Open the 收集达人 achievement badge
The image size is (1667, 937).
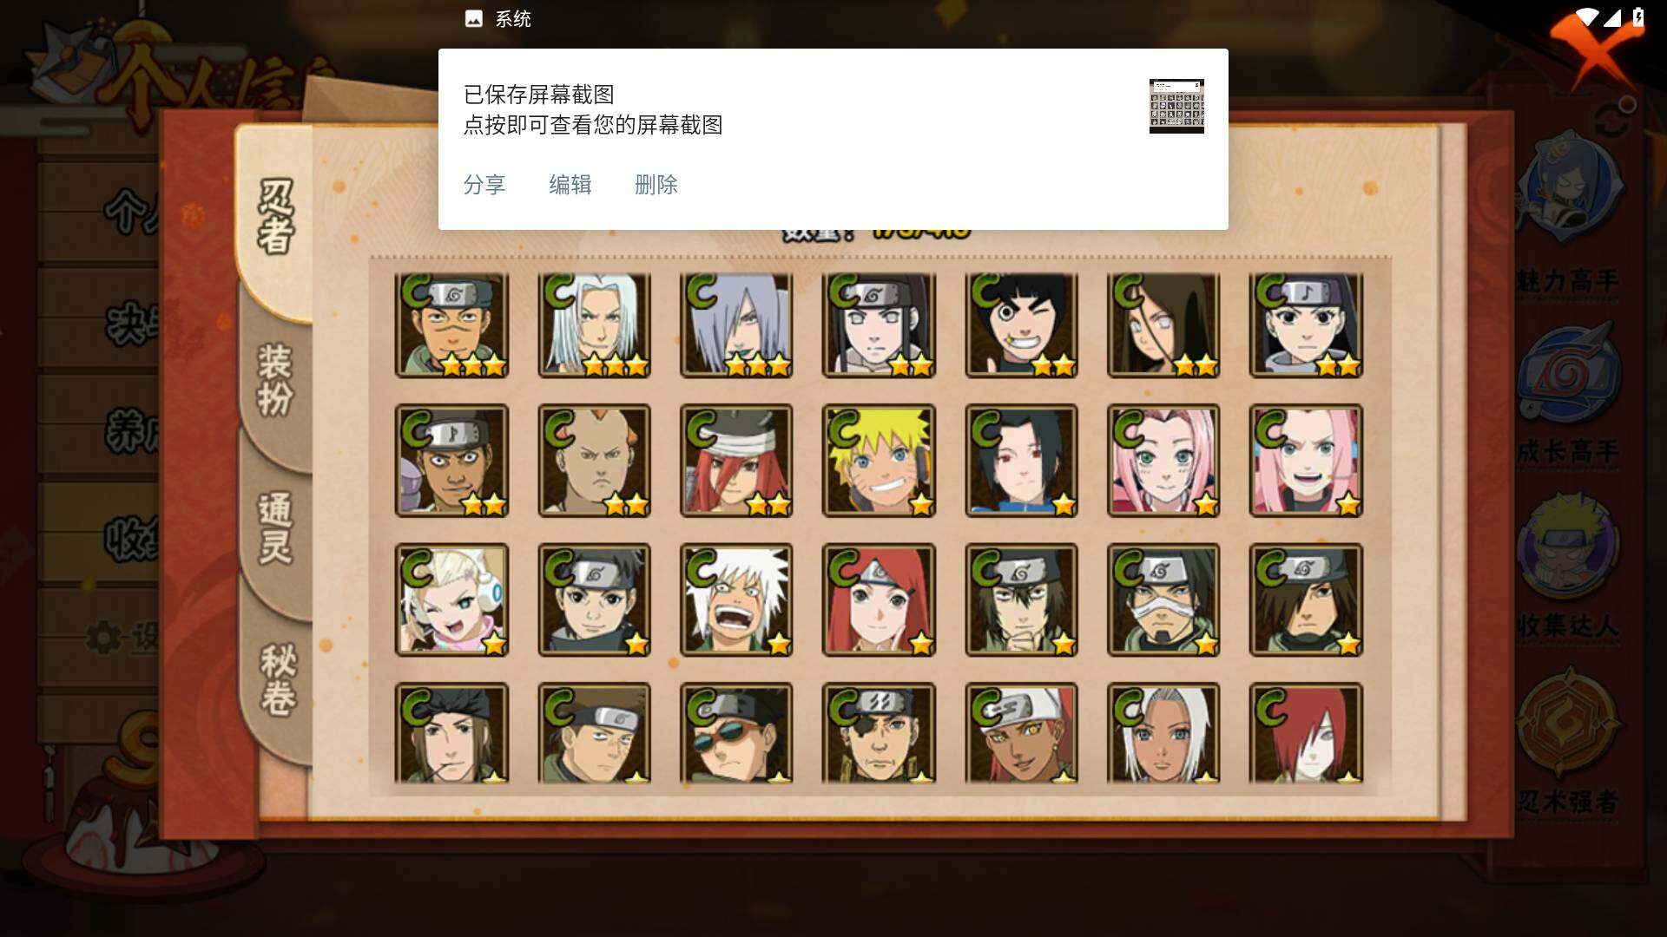1568,564
